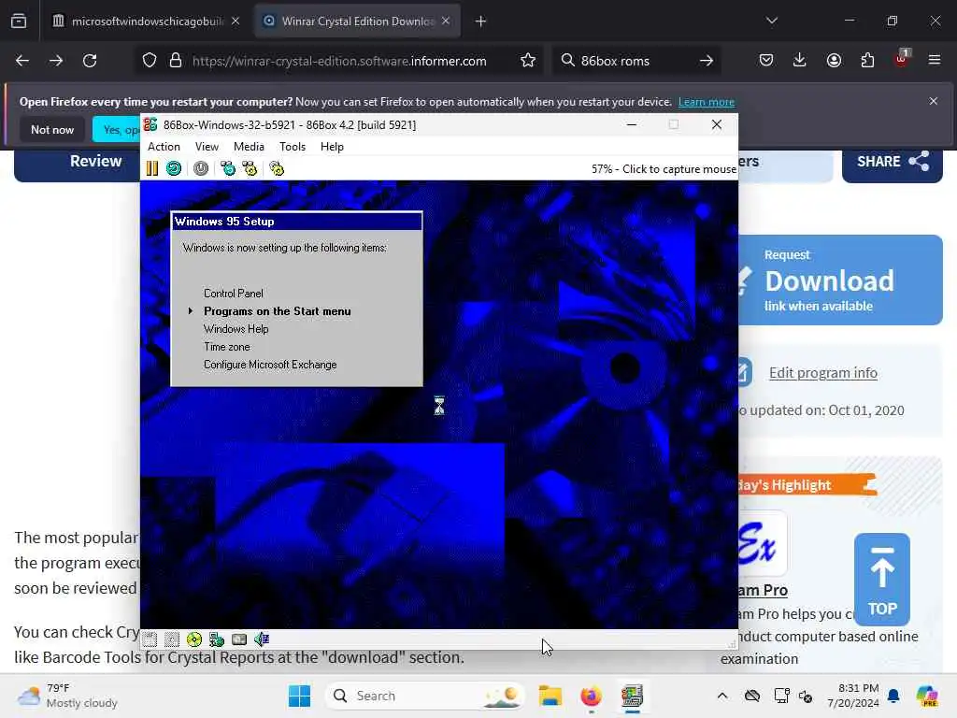Image resolution: width=957 pixels, height=718 pixels.
Task: Open File Explorer from taskbar
Action: [x=550, y=696]
